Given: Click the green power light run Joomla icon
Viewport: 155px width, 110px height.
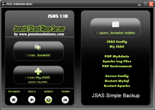Looking at the screenshot, I should coord(38,48).
